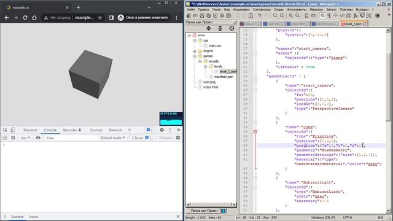This screenshot has height=221, width=393.
Task: Click the console Filter field
Action: (x=71, y=138)
